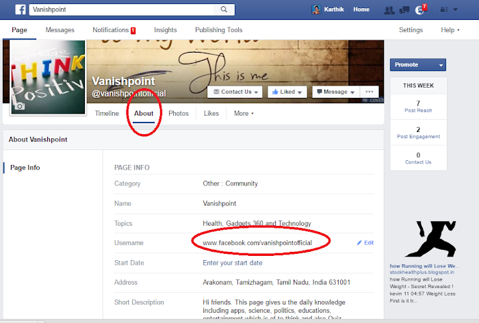Click the Short Description text
479x323 pixels.
[x=274, y=310]
